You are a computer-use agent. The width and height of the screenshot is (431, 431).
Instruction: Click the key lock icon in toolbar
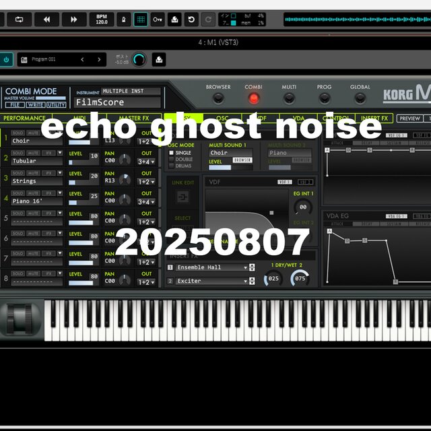(x=158, y=20)
